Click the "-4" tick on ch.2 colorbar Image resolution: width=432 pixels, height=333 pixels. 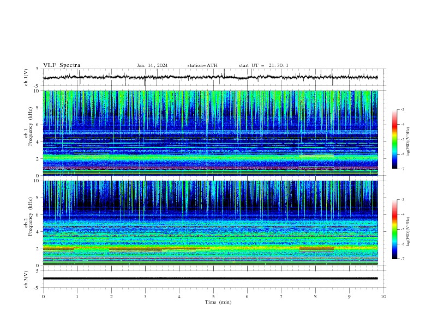pos(402,214)
